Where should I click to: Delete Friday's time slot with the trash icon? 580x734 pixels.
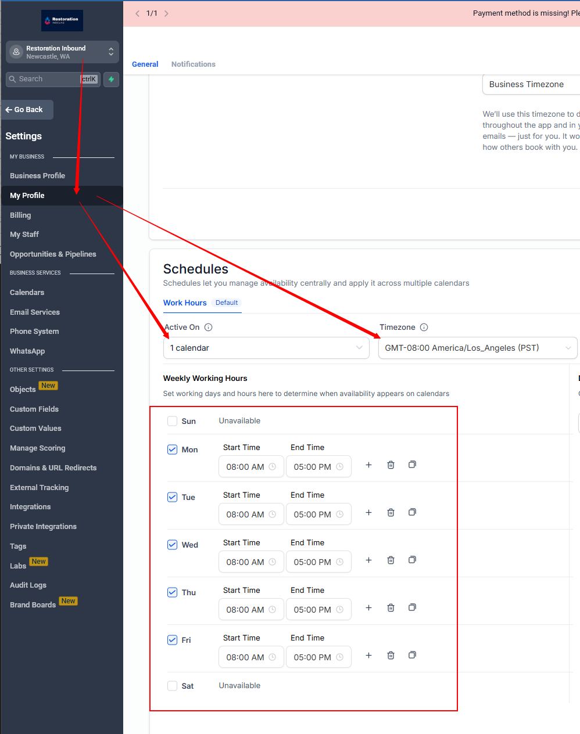[391, 656]
